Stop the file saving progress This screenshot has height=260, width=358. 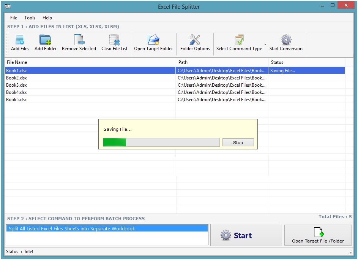click(238, 143)
